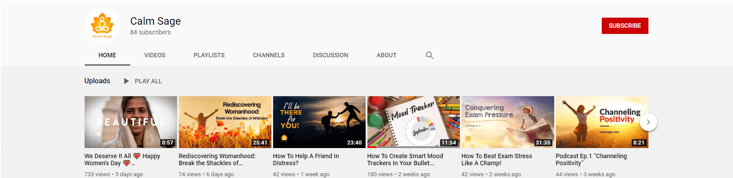This screenshot has width=733, height=178.
Task: Advance the uploads carousel with the right chevron
Action: 648,122
